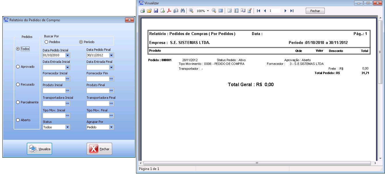Choose the Recusado pedidos option
The height and width of the screenshot is (174, 385).
[x=18, y=84]
